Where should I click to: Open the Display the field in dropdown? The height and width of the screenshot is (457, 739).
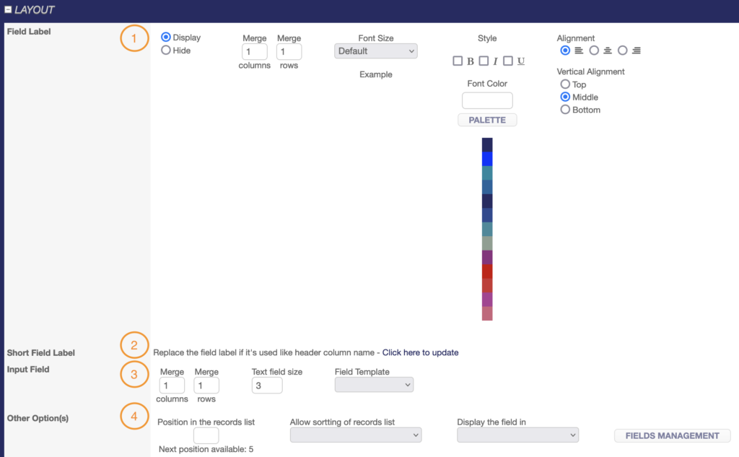point(517,435)
